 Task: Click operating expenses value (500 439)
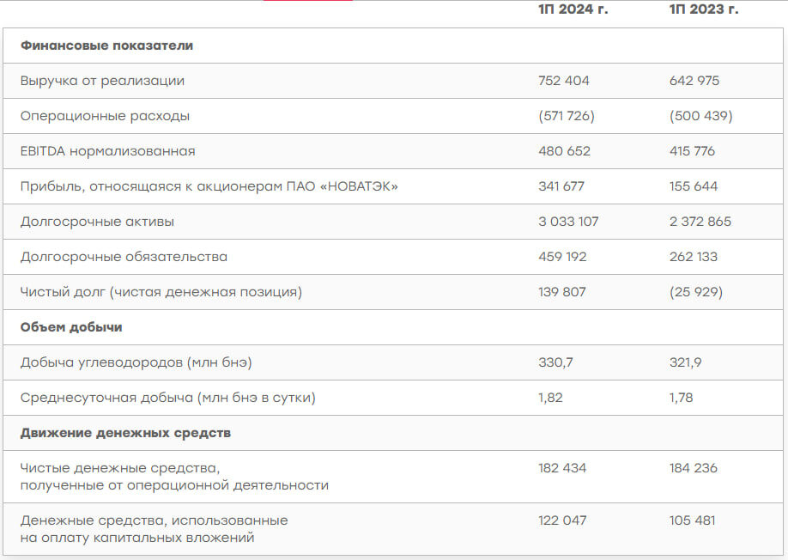click(700, 116)
